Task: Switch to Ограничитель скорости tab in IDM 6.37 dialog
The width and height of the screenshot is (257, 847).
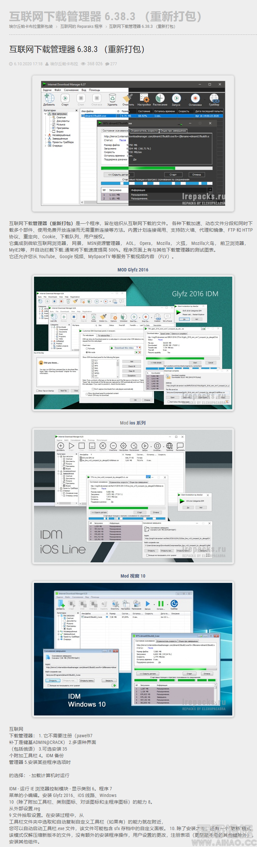Action: (x=144, y=131)
